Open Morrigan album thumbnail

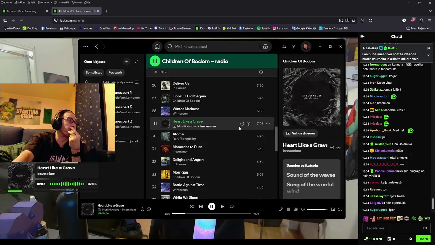point(165,175)
